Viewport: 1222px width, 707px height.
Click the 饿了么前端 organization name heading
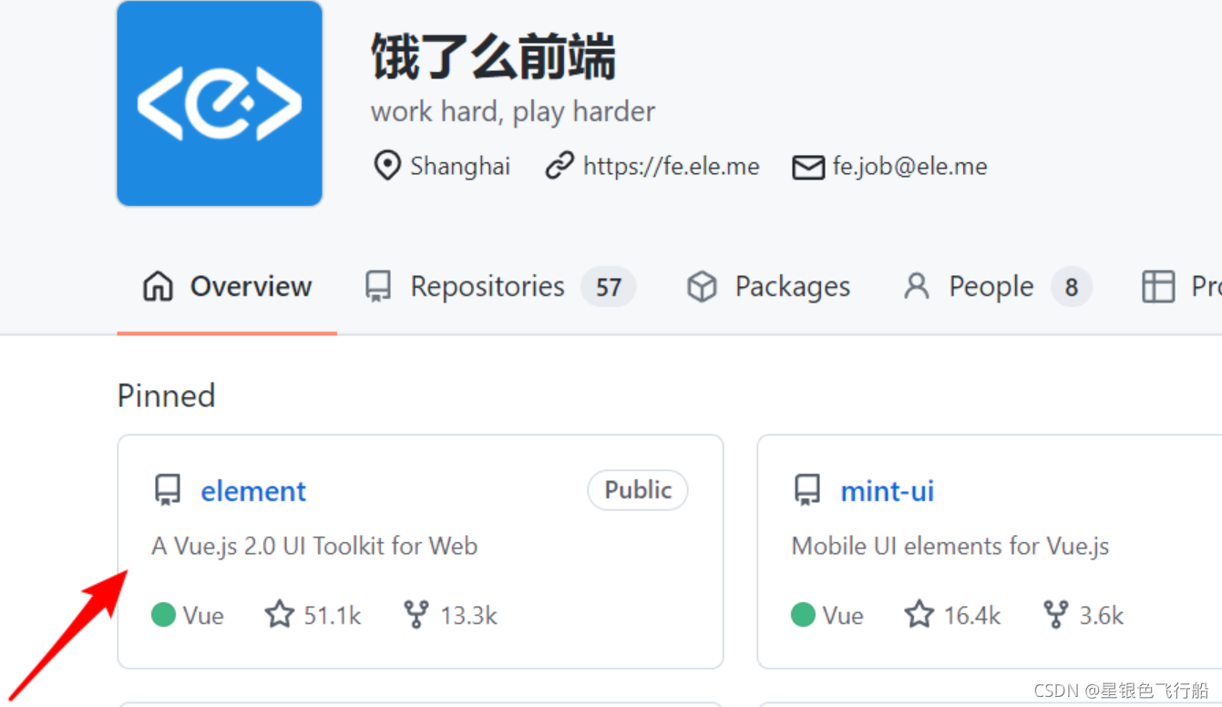tap(493, 56)
